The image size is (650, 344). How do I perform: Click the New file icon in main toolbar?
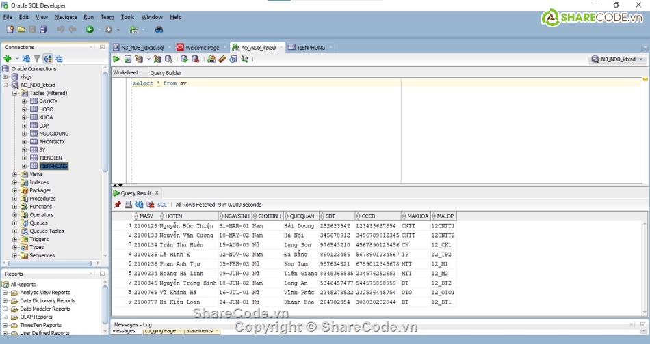tap(10, 29)
